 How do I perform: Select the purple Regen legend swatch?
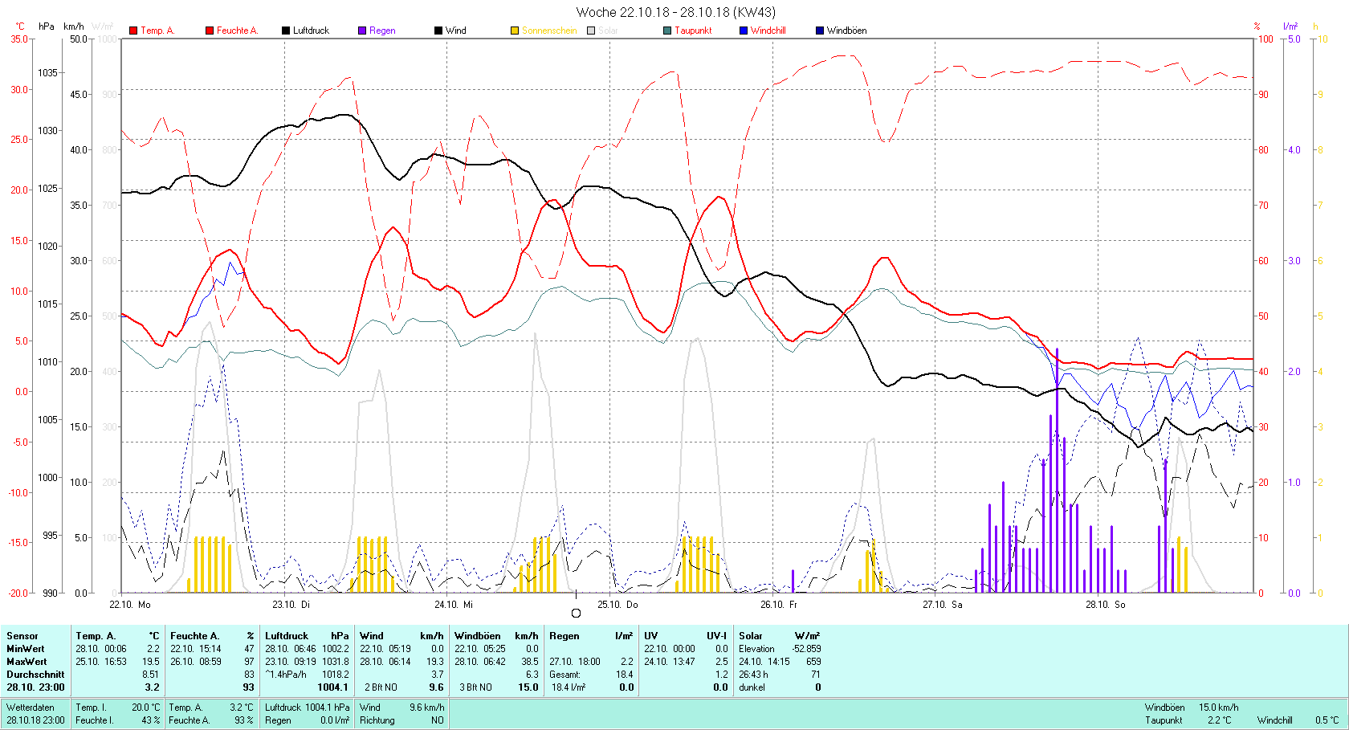coord(362,31)
